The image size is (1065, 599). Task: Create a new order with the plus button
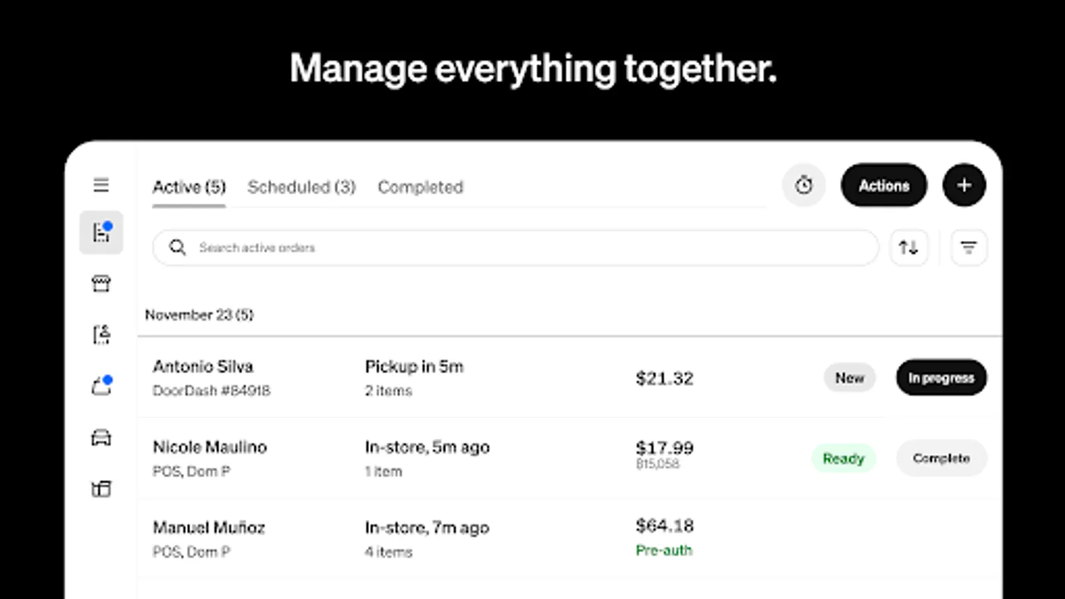click(x=964, y=185)
